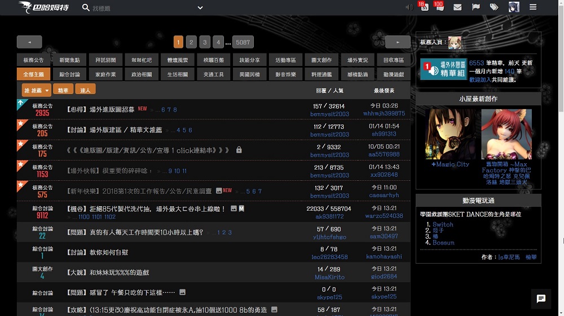Image resolution: width=564 pixels, height=316 pixels.
Task: Click image icon on 感冒了 thread
Action: [x=182, y=292]
